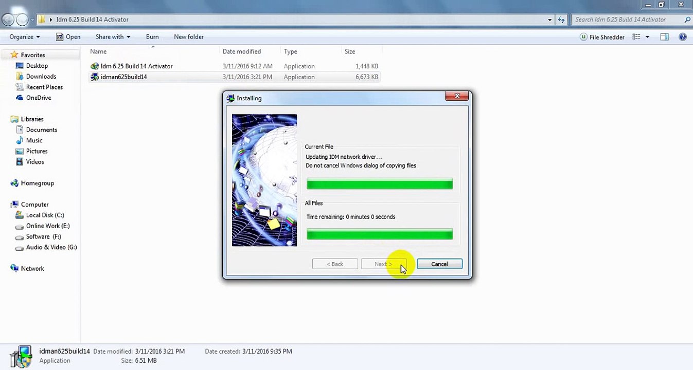Viewport: 693px width, 370px height.
Task: Click the Music library note icon
Action: pos(20,140)
